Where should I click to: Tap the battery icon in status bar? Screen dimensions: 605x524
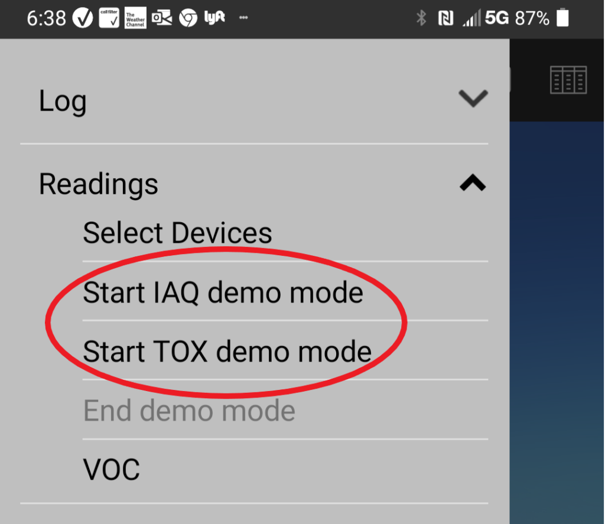[x=562, y=17]
